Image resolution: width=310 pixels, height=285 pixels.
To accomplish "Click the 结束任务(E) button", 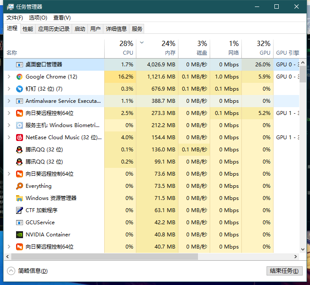I will [x=284, y=271].
